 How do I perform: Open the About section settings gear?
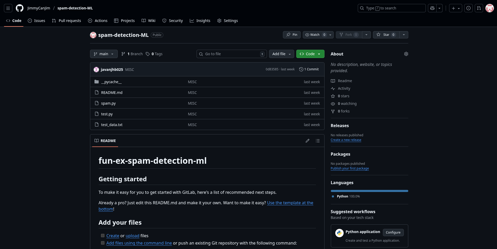click(x=406, y=54)
